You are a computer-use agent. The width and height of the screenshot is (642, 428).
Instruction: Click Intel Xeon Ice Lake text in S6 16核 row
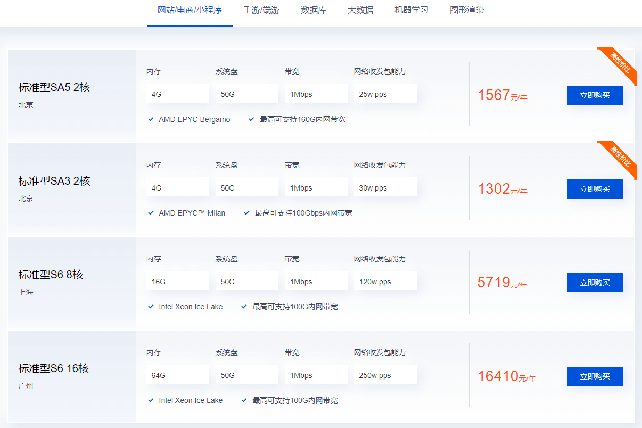(191, 400)
